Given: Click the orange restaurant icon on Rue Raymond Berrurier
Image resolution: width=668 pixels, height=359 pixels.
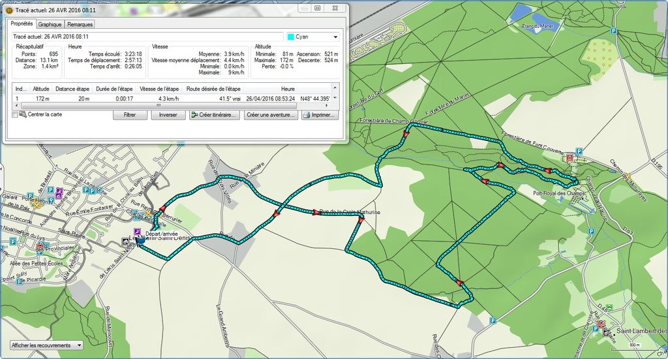Looking at the screenshot, I should [x=148, y=212].
